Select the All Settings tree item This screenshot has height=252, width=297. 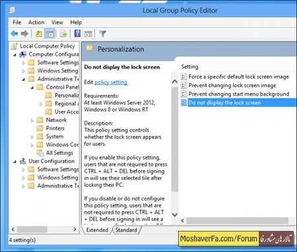(x=59, y=153)
